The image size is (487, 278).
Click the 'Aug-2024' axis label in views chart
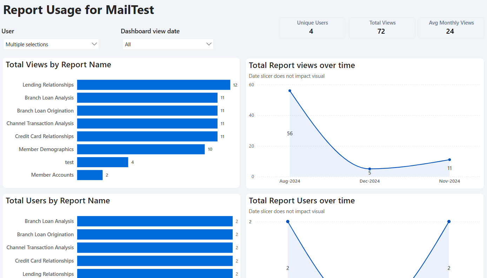pyautogui.click(x=290, y=181)
